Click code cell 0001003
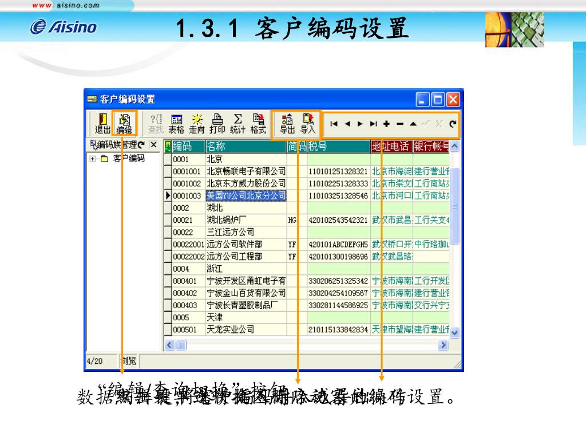The width and height of the screenshot is (586, 440). coord(188,196)
